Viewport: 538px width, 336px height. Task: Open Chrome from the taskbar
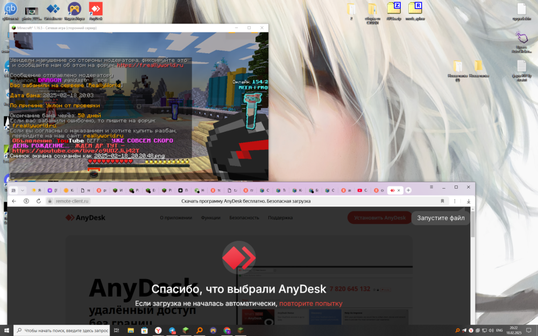[x=227, y=331]
